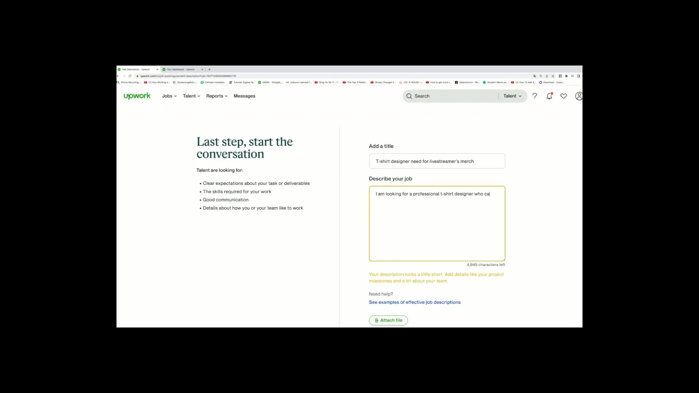This screenshot has height=393, width=699.
Task: Expand the Talent dropdown menu
Action: 191,96
